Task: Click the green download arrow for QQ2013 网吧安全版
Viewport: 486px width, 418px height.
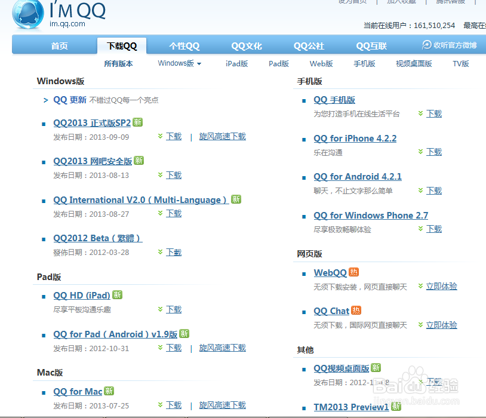Action: tap(160, 175)
